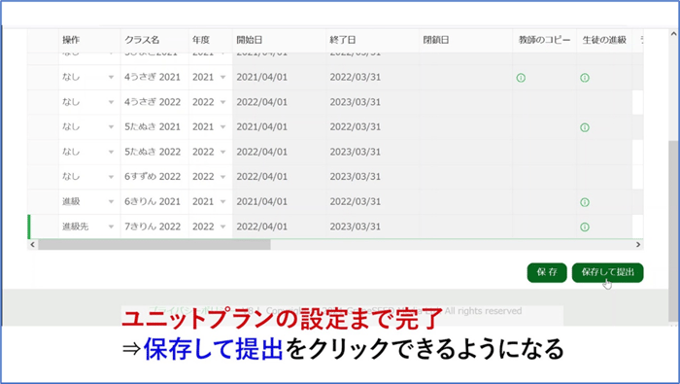Viewport: 680px width, 384px height.
Task: Click start date of 4うさぎ 2021 row
Action: 280,77
